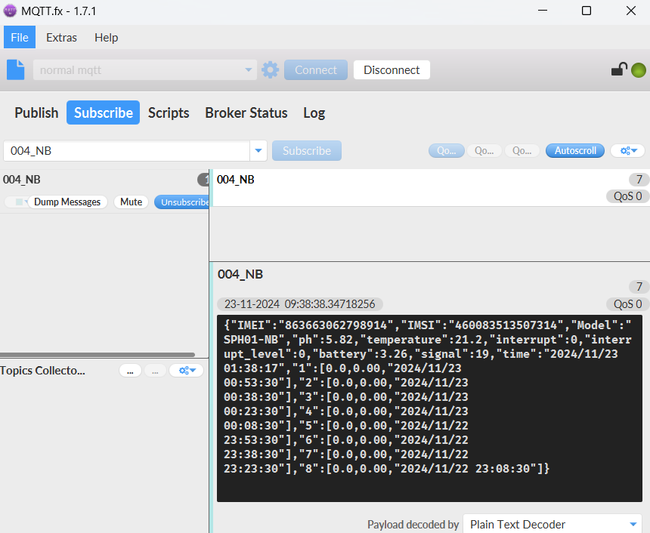Select the 004_NB subscription in the left panel
This screenshot has width=650, height=533.
coord(104,191)
